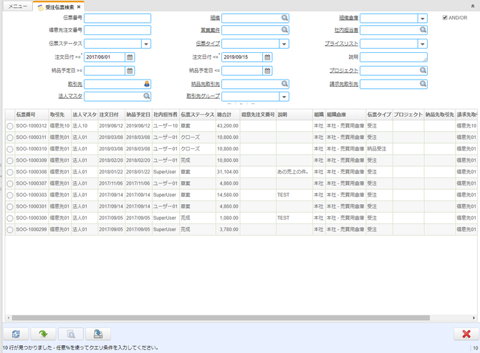Expand the 伝票タイプ dropdown
Viewport: 480px width, 353px height.
[284, 44]
